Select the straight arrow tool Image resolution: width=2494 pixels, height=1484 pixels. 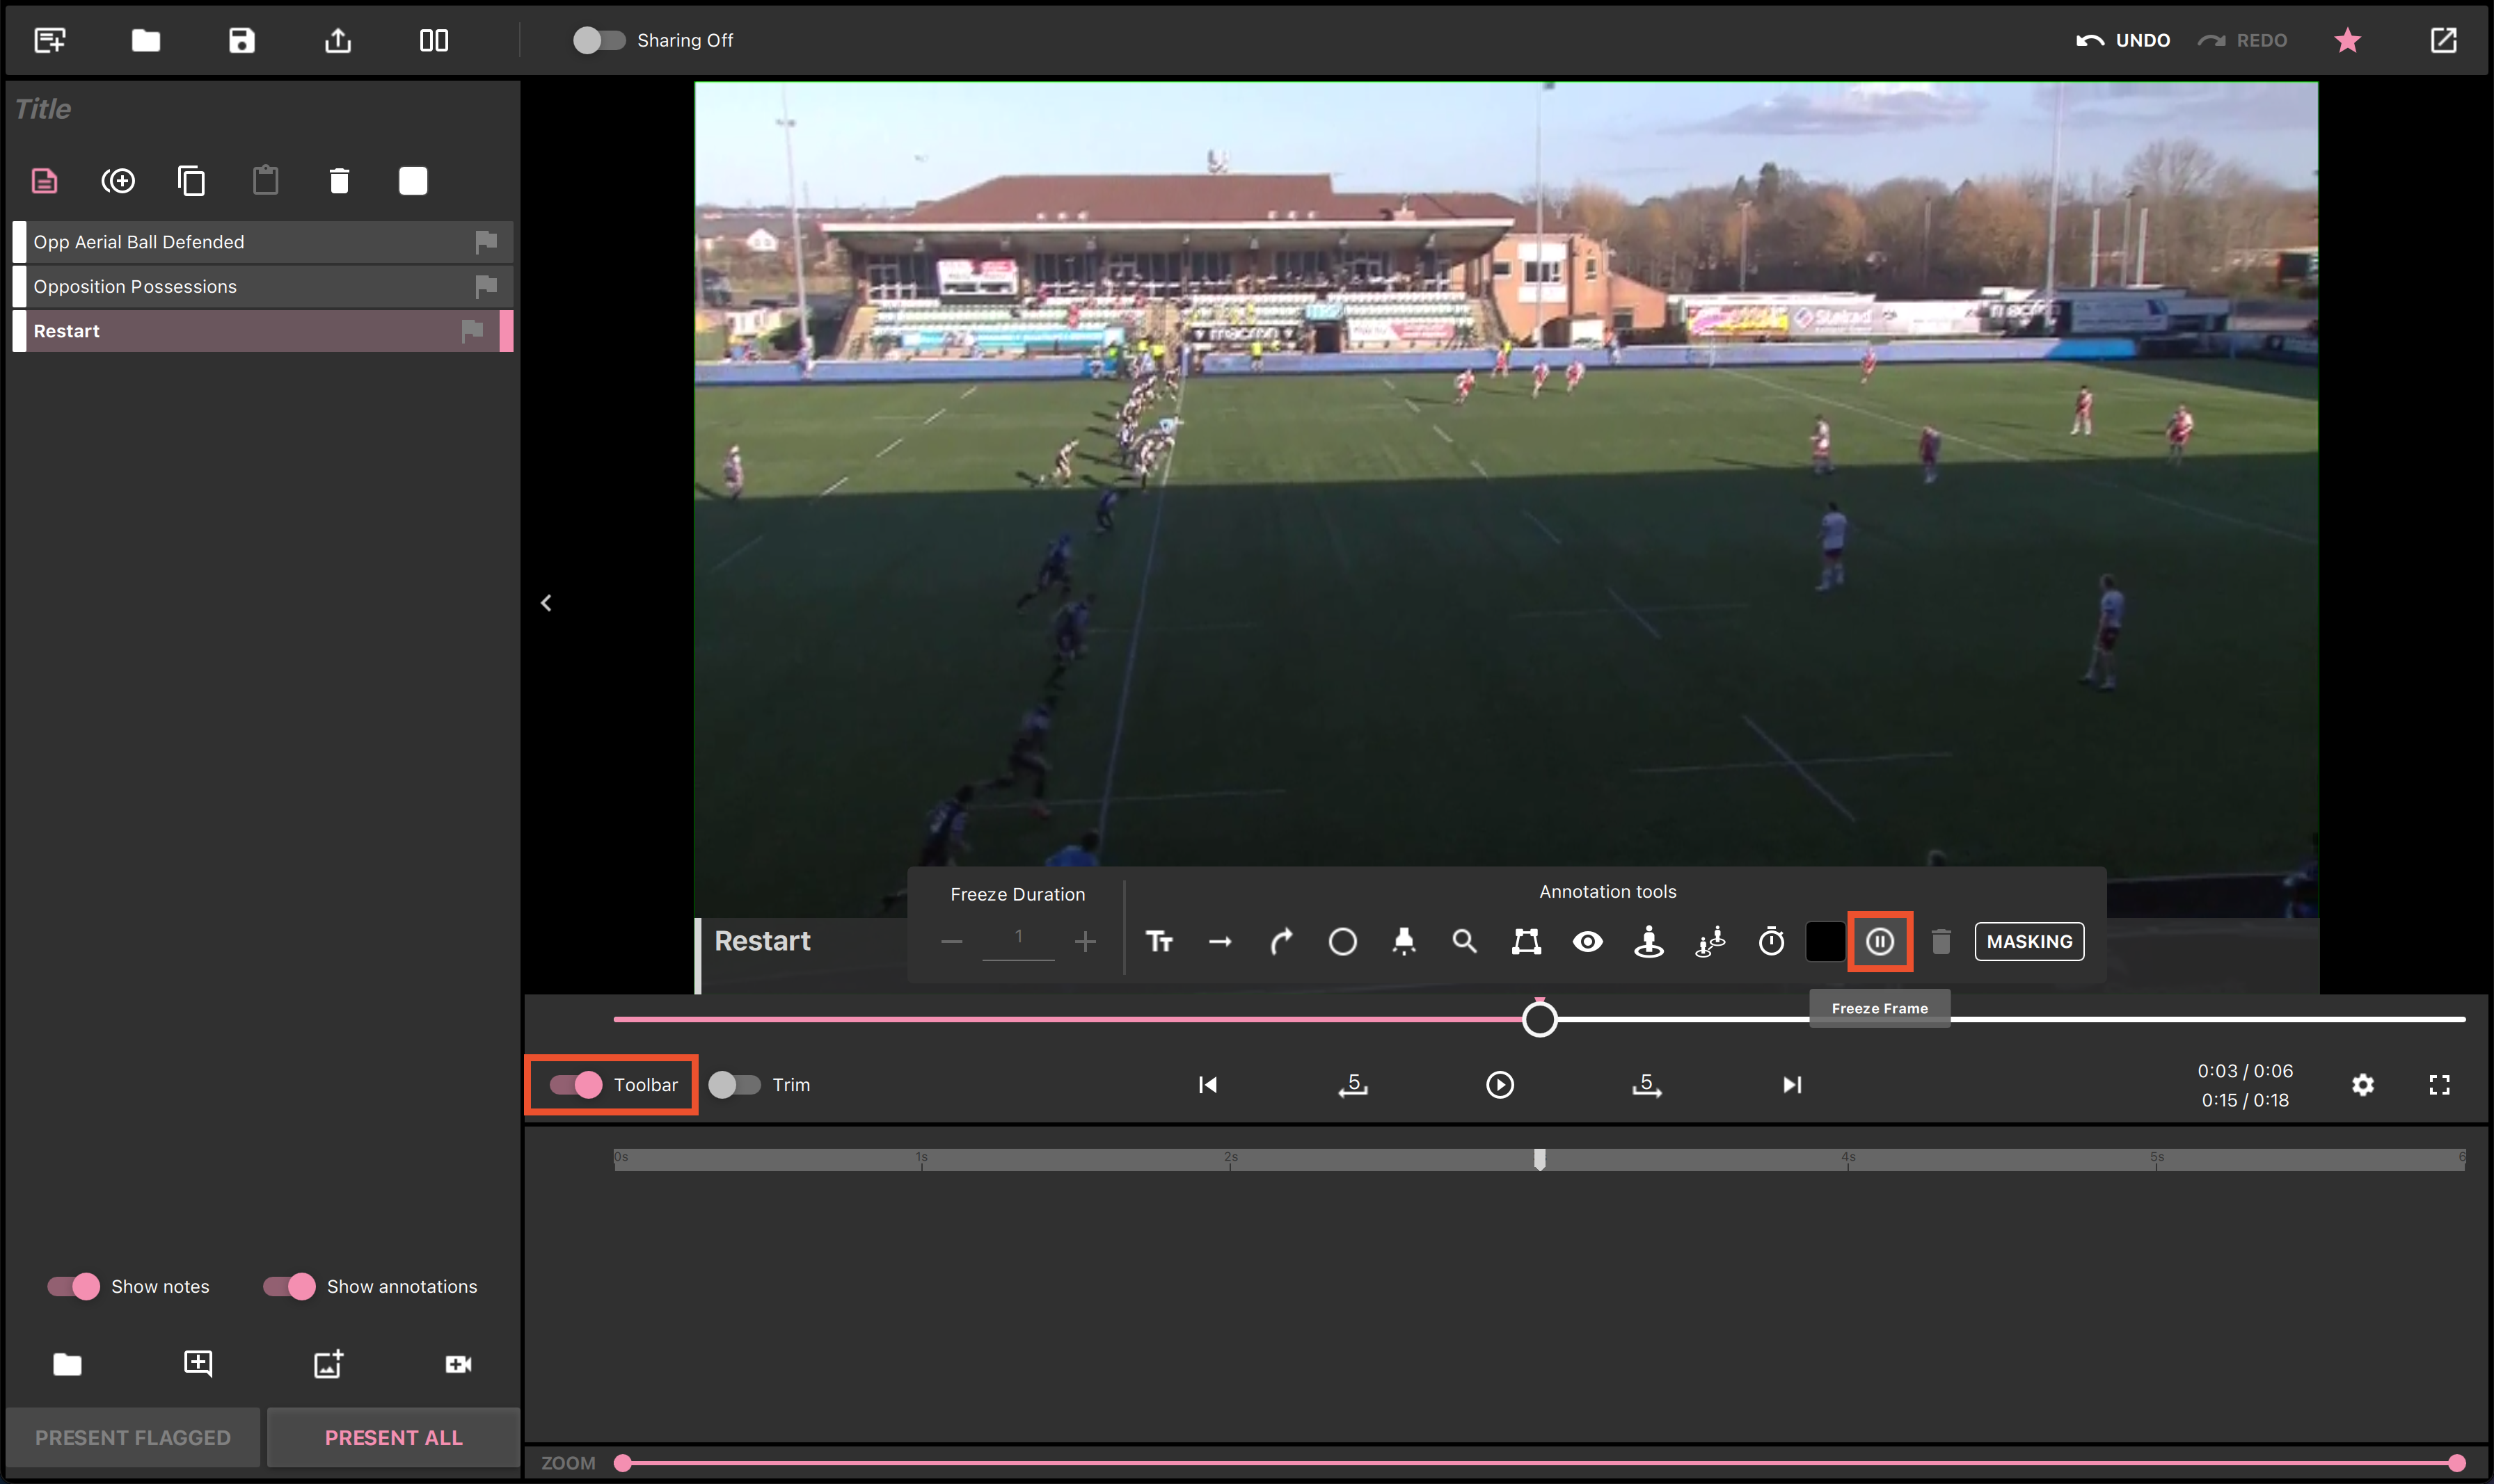point(1221,941)
